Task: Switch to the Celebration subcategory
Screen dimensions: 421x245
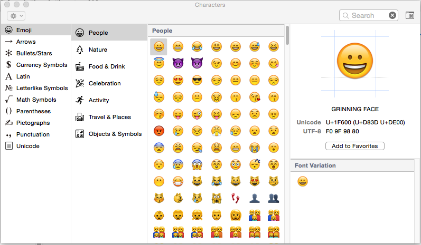Action: [x=109, y=83]
